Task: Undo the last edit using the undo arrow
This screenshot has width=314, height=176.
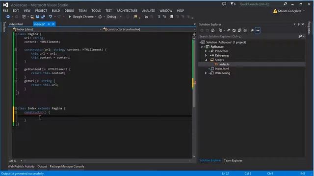Action: tap(51, 17)
